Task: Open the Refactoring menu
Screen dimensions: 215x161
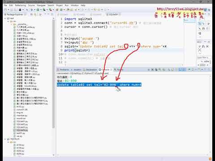Action: point(21,5)
